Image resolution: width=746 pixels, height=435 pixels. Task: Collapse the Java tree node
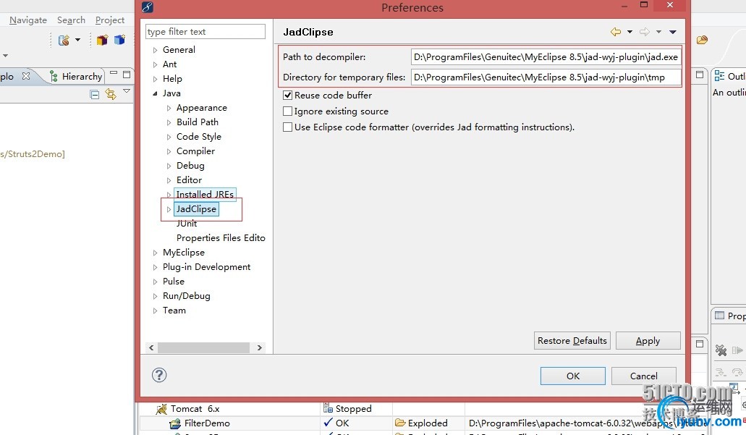(x=155, y=94)
